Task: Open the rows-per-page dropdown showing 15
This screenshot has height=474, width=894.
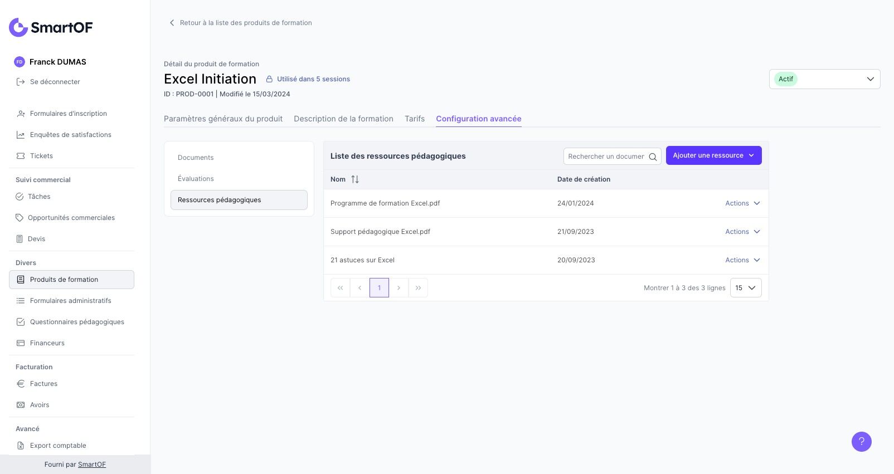Action: tap(745, 288)
